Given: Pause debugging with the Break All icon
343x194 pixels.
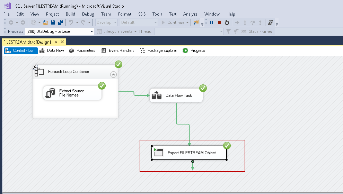Looking at the screenshot, I should [x=212, y=22].
